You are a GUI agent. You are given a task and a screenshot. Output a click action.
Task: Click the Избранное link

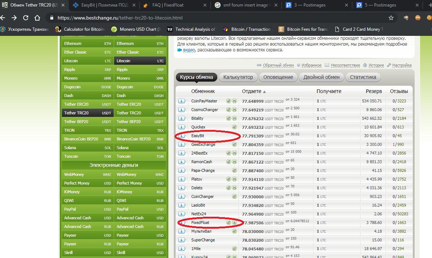tap(311, 65)
